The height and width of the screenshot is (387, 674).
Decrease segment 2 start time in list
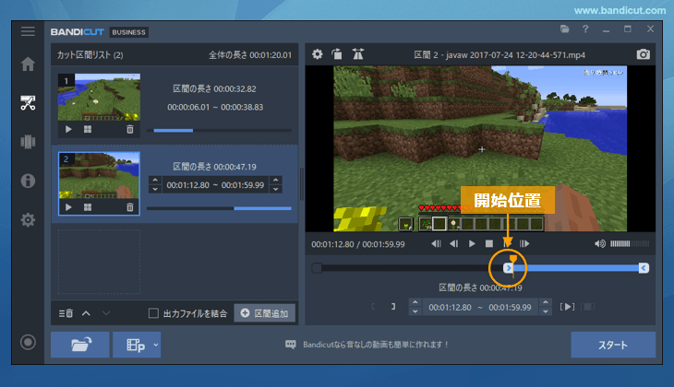point(155,189)
